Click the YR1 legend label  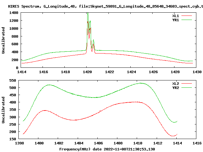(175, 20)
